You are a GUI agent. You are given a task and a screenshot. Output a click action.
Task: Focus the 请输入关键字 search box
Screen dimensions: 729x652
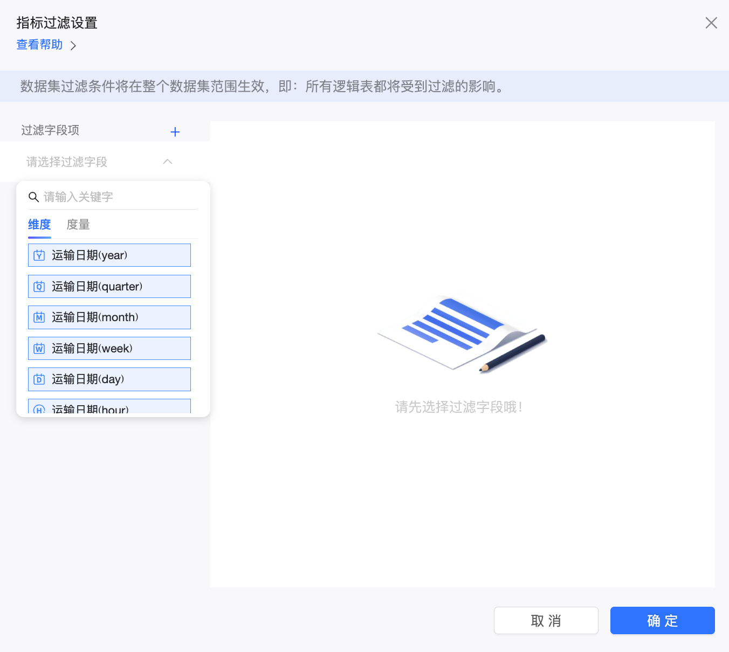(113, 197)
